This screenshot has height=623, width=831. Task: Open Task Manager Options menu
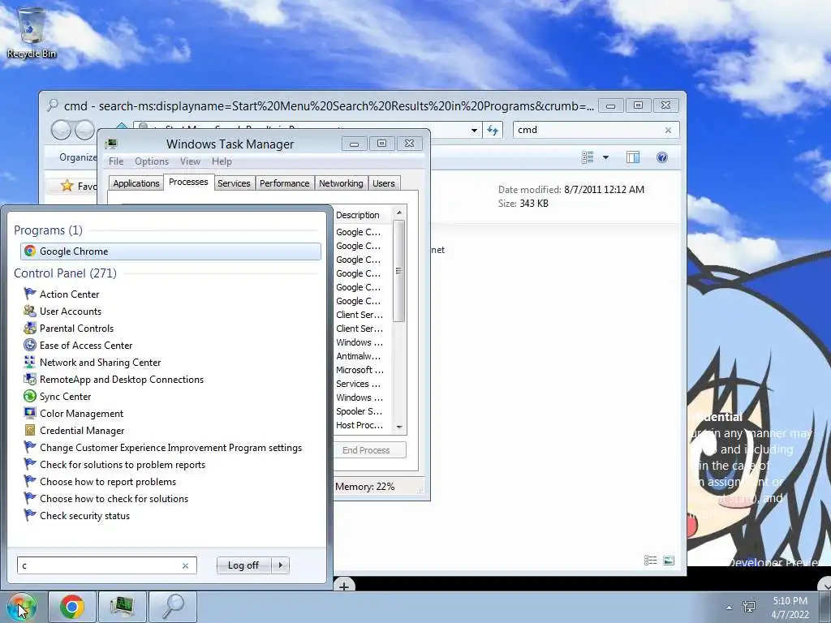tap(152, 161)
